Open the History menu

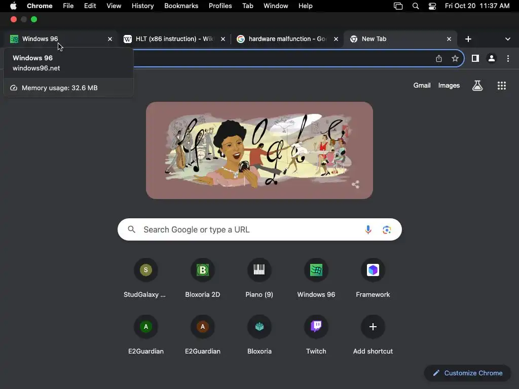pyautogui.click(x=142, y=6)
